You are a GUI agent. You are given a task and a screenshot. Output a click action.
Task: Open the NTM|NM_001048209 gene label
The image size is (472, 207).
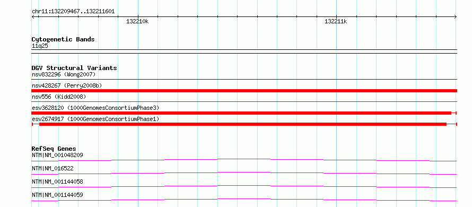[x=57, y=155]
